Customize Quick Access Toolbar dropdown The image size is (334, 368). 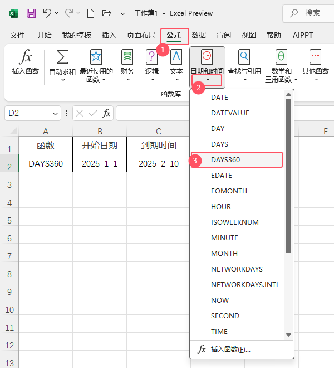point(122,13)
